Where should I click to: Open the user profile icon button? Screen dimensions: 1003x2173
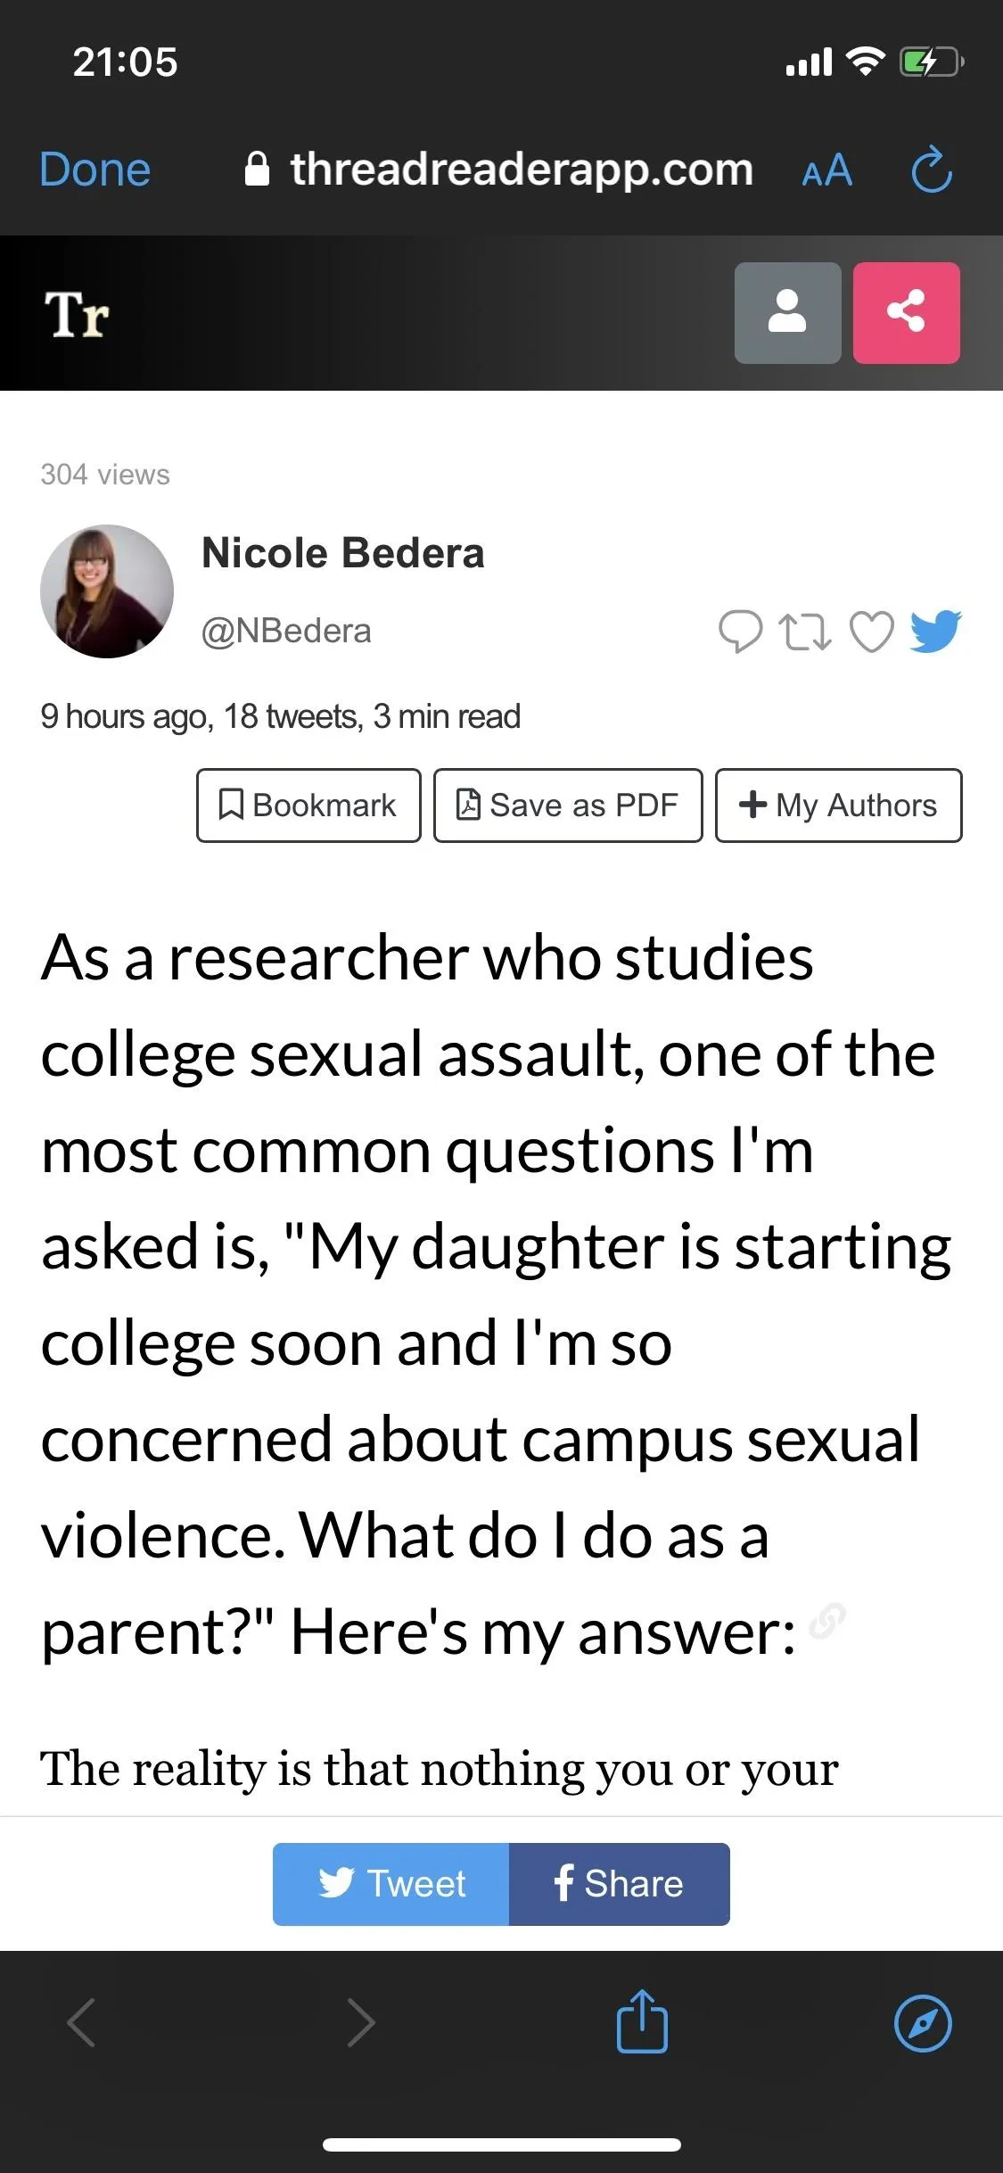(787, 312)
